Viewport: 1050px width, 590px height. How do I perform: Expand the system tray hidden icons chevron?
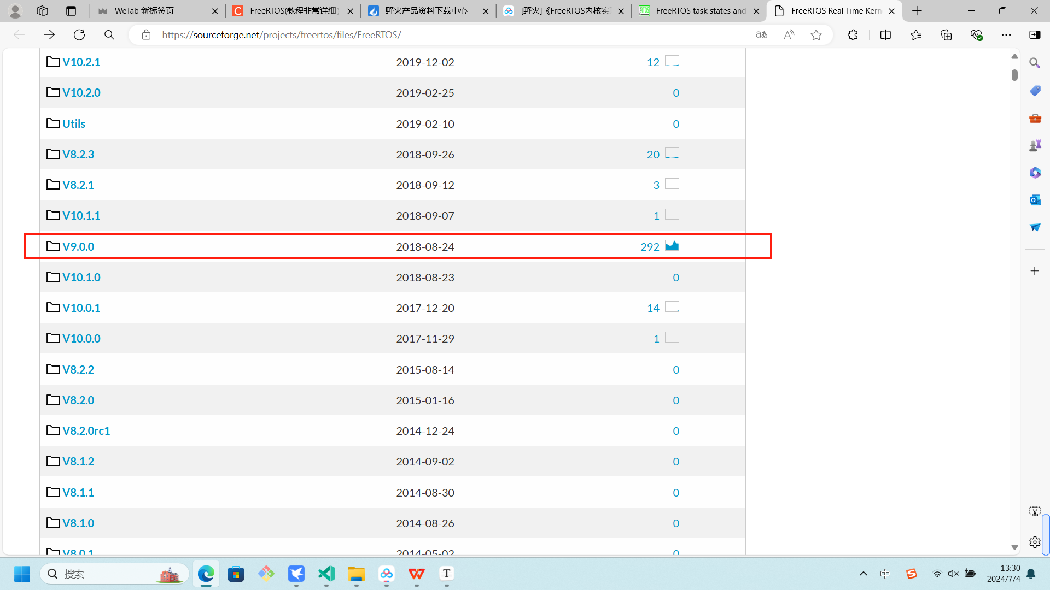tap(864, 574)
